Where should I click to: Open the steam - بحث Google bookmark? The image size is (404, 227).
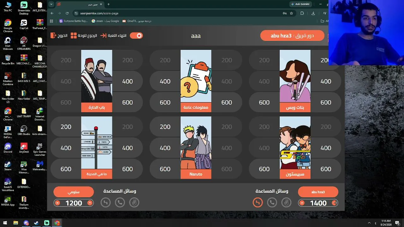105,21
